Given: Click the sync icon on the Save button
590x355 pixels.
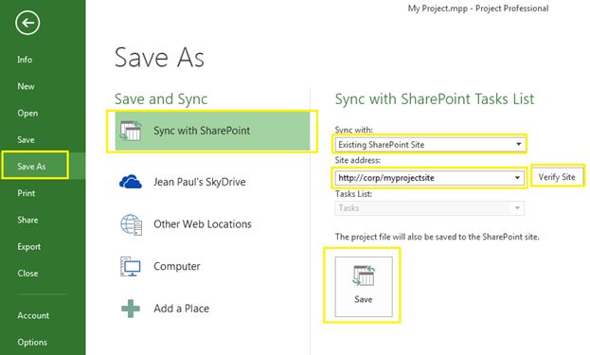Looking at the screenshot, I should tap(364, 275).
